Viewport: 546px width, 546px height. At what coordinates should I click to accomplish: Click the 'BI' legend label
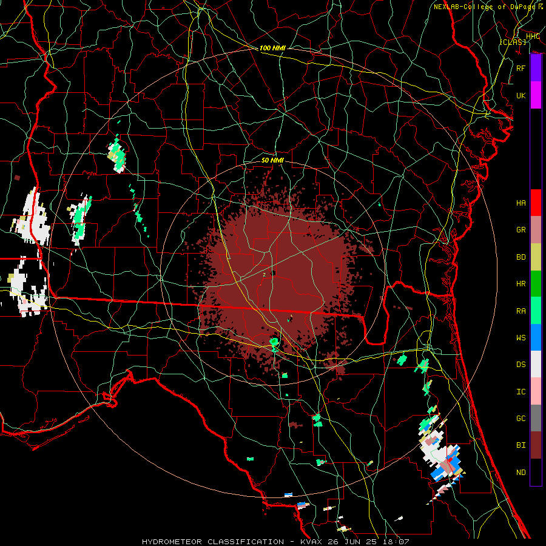[x=521, y=445]
